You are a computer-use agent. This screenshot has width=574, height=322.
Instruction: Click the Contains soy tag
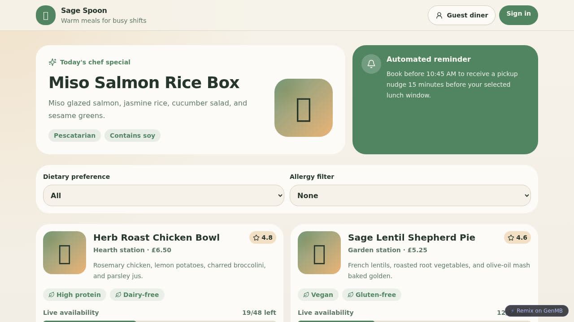[x=132, y=136]
